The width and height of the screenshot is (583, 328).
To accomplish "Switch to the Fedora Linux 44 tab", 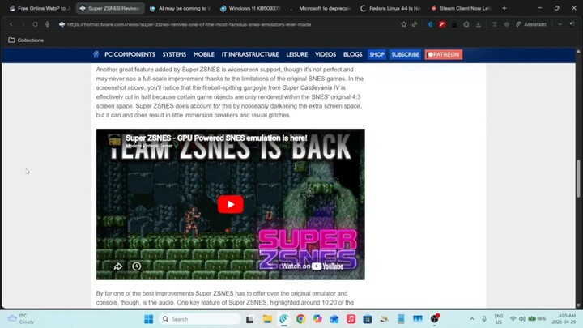I will click(x=390, y=8).
